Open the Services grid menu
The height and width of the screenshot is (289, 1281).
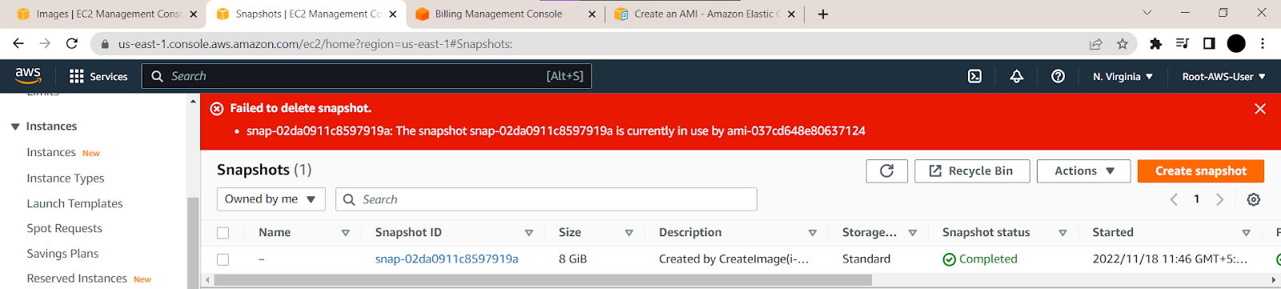[x=98, y=76]
